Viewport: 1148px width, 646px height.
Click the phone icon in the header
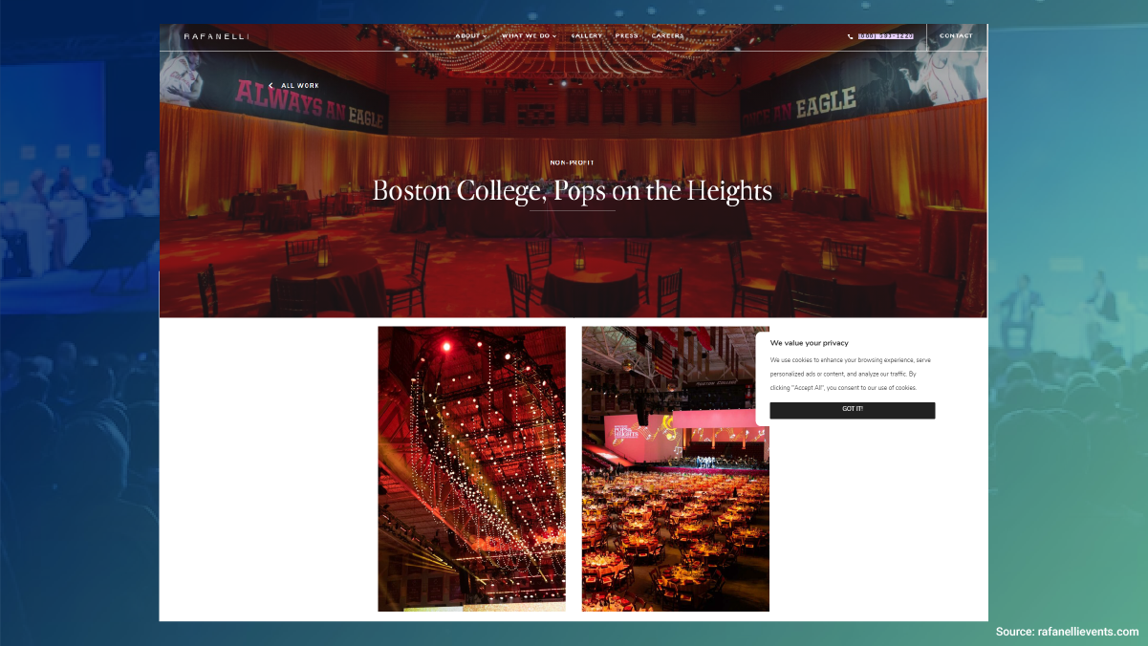click(x=851, y=36)
